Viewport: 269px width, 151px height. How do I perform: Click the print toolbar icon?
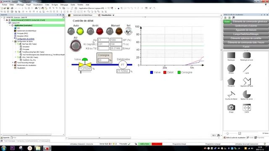point(12,8)
